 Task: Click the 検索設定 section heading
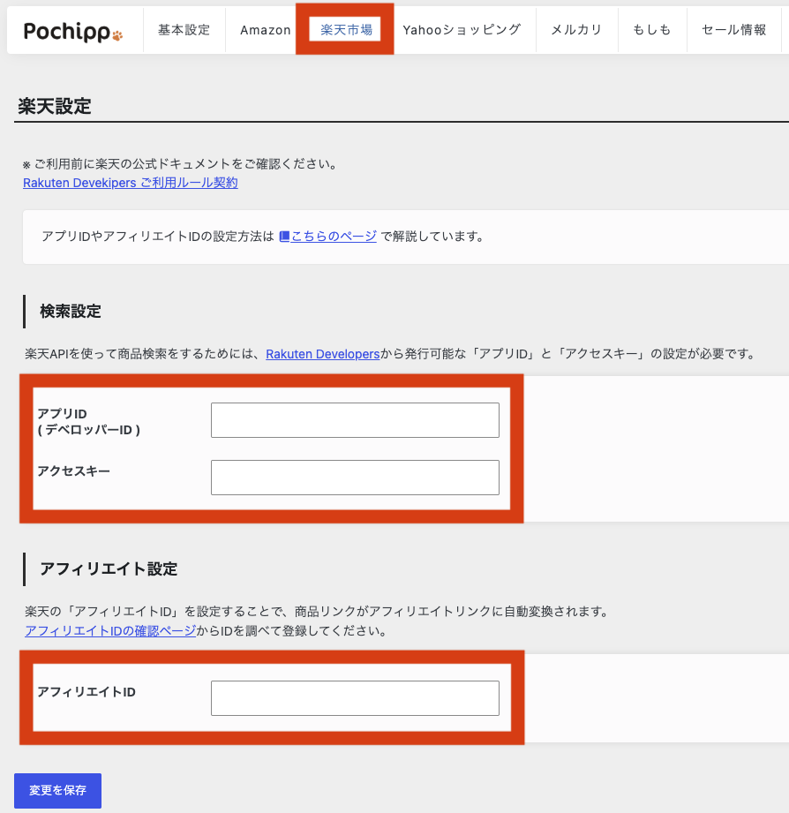pyautogui.click(x=71, y=311)
